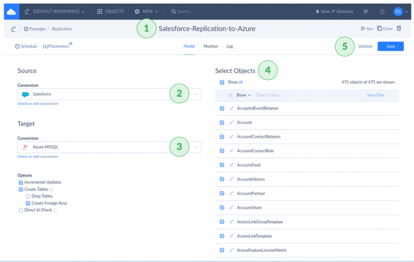Switch to the Log tab
The width and height of the screenshot is (414, 262).
point(230,46)
